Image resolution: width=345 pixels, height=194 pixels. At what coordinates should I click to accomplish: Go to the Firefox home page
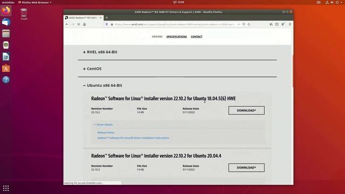point(85,24)
